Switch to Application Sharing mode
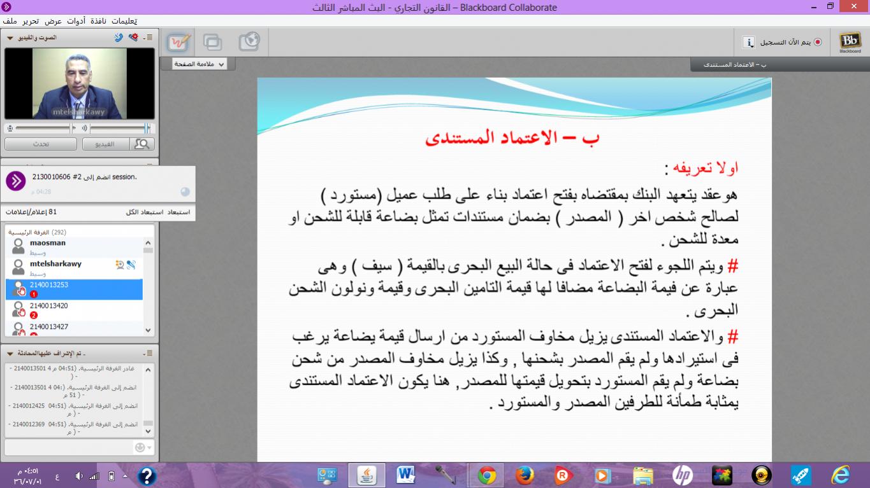The height and width of the screenshot is (488, 870). click(x=213, y=42)
